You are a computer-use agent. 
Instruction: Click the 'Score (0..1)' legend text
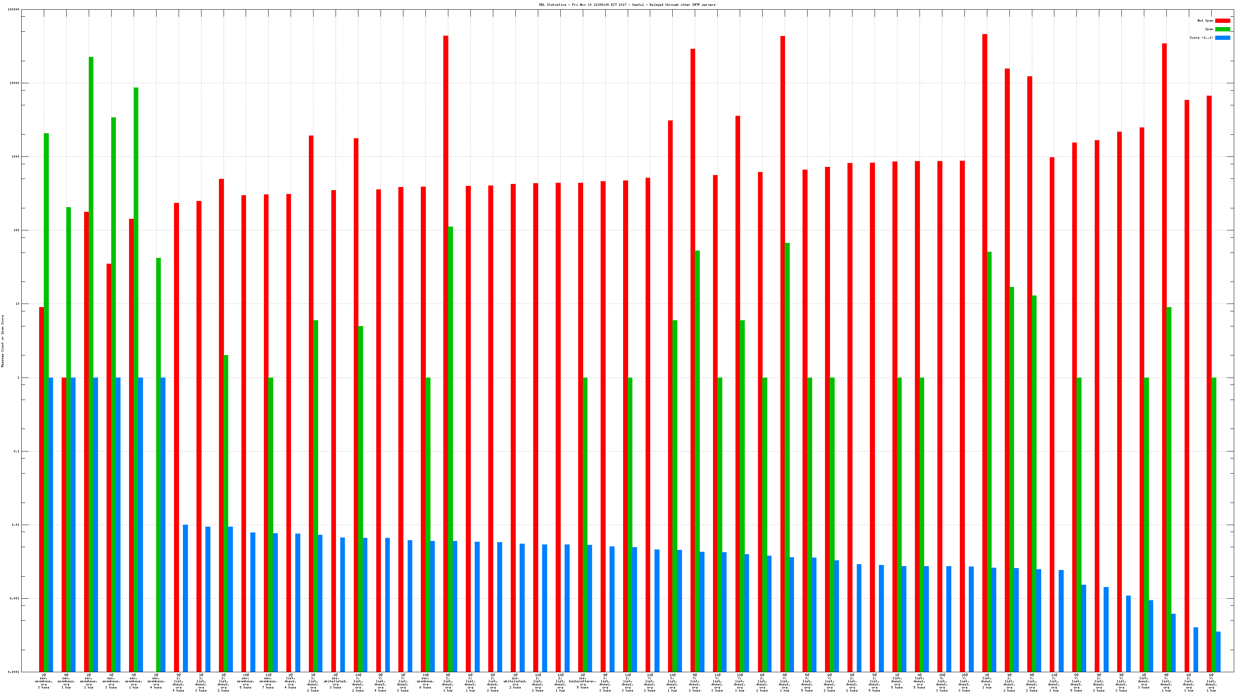tap(1201, 38)
